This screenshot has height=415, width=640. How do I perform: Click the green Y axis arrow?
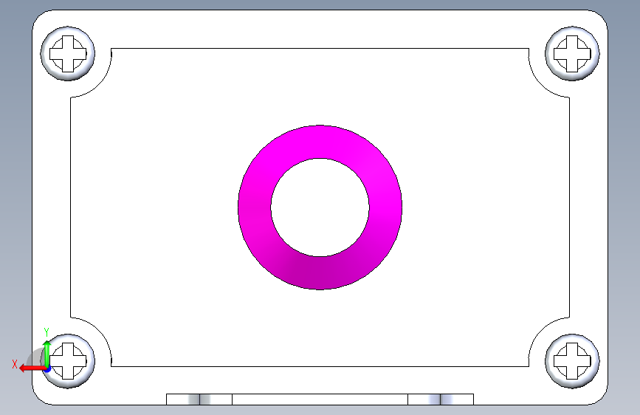(x=47, y=353)
